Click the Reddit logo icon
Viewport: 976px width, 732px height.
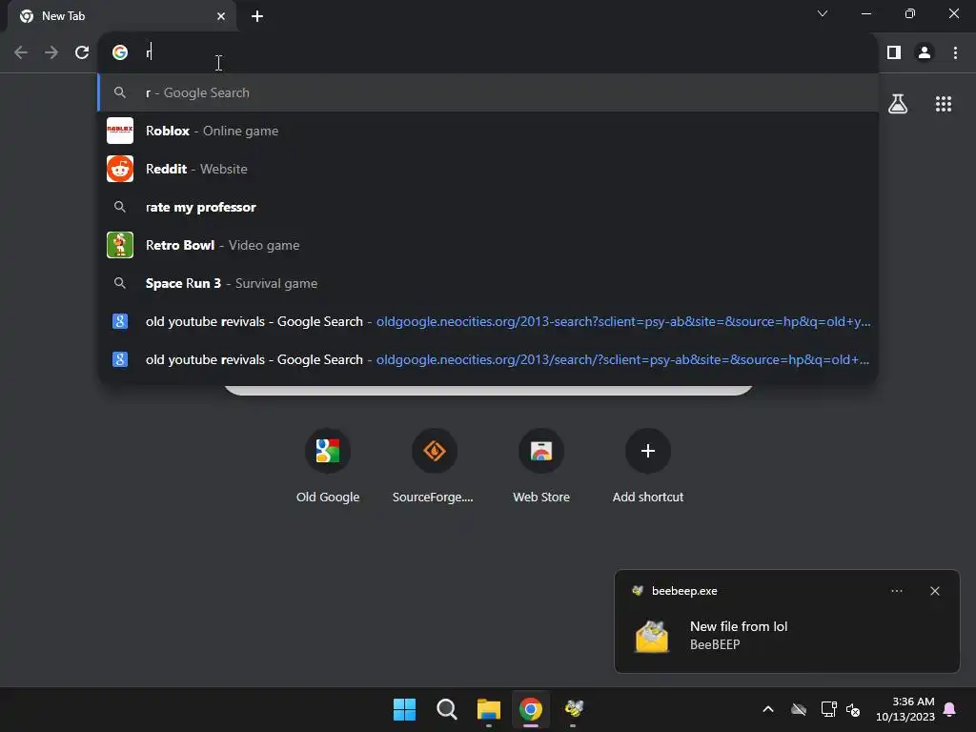click(120, 169)
